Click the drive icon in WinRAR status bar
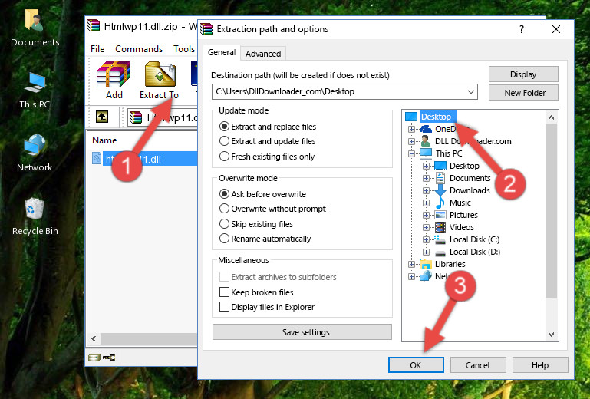 coord(94,358)
